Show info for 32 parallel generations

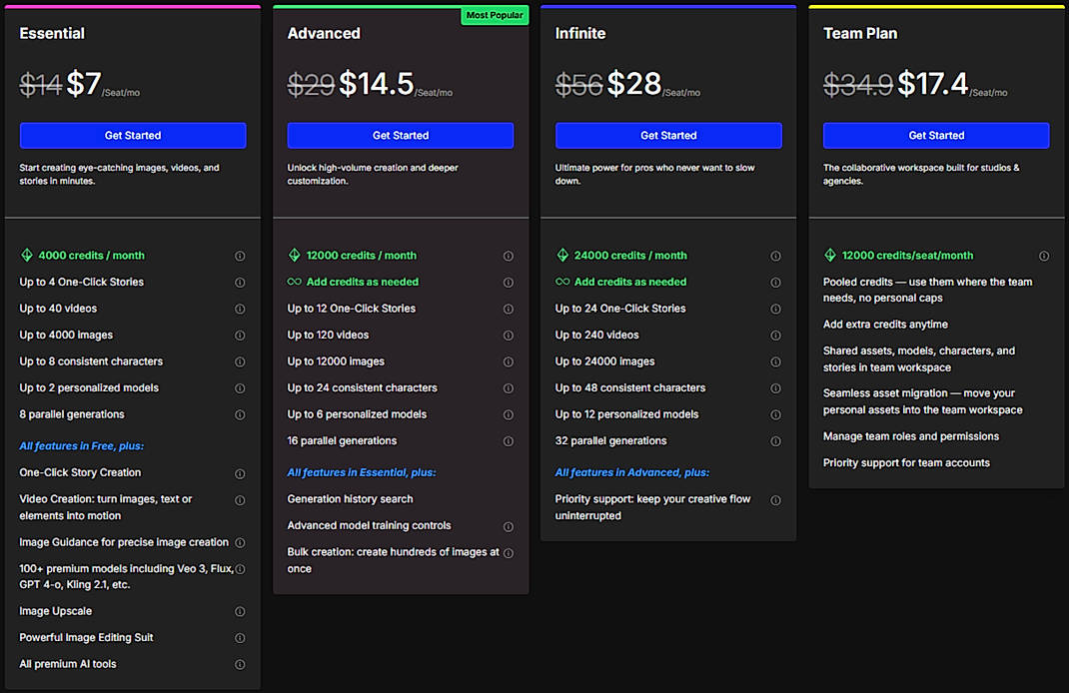(x=776, y=441)
